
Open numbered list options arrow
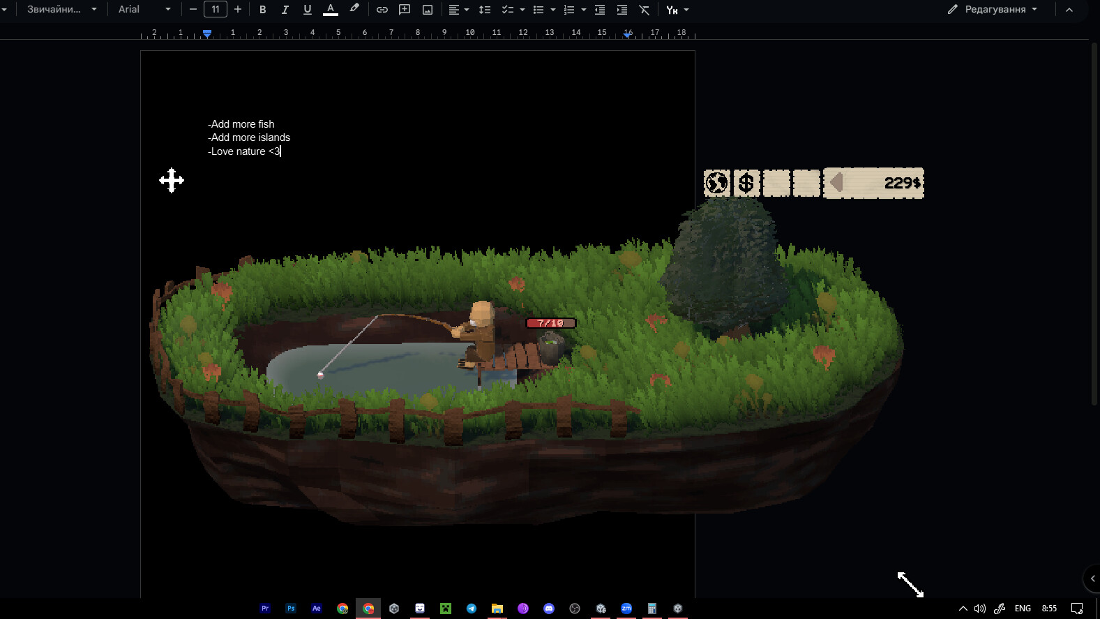point(584,10)
